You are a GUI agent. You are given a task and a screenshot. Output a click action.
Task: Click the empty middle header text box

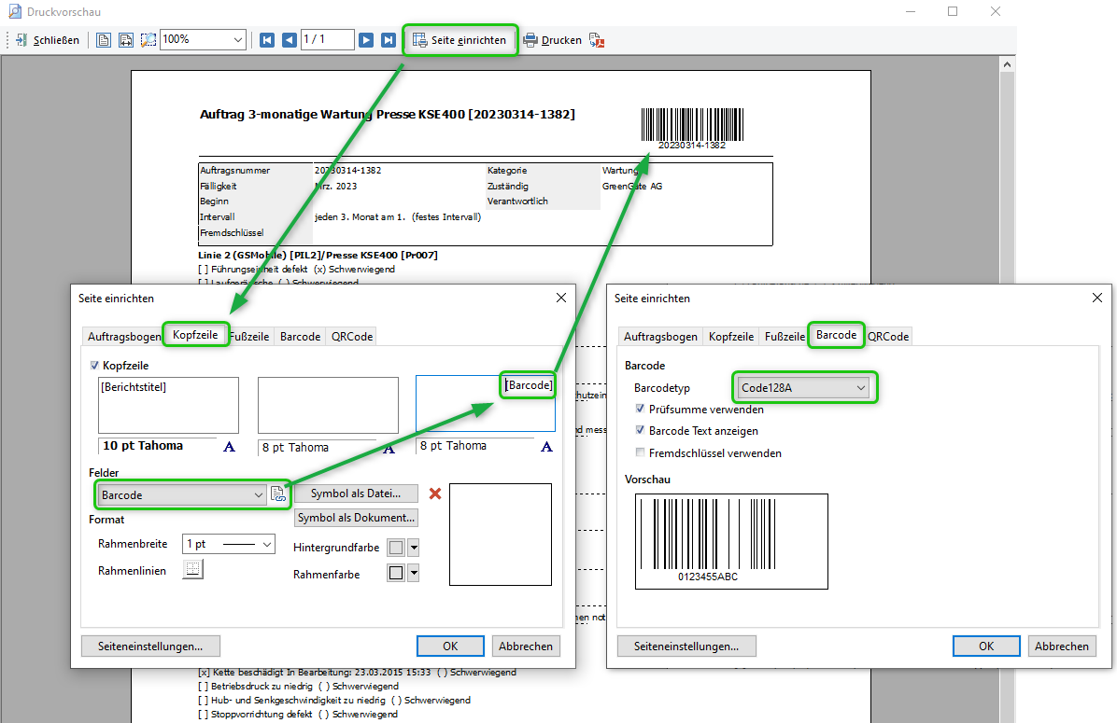click(328, 405)
